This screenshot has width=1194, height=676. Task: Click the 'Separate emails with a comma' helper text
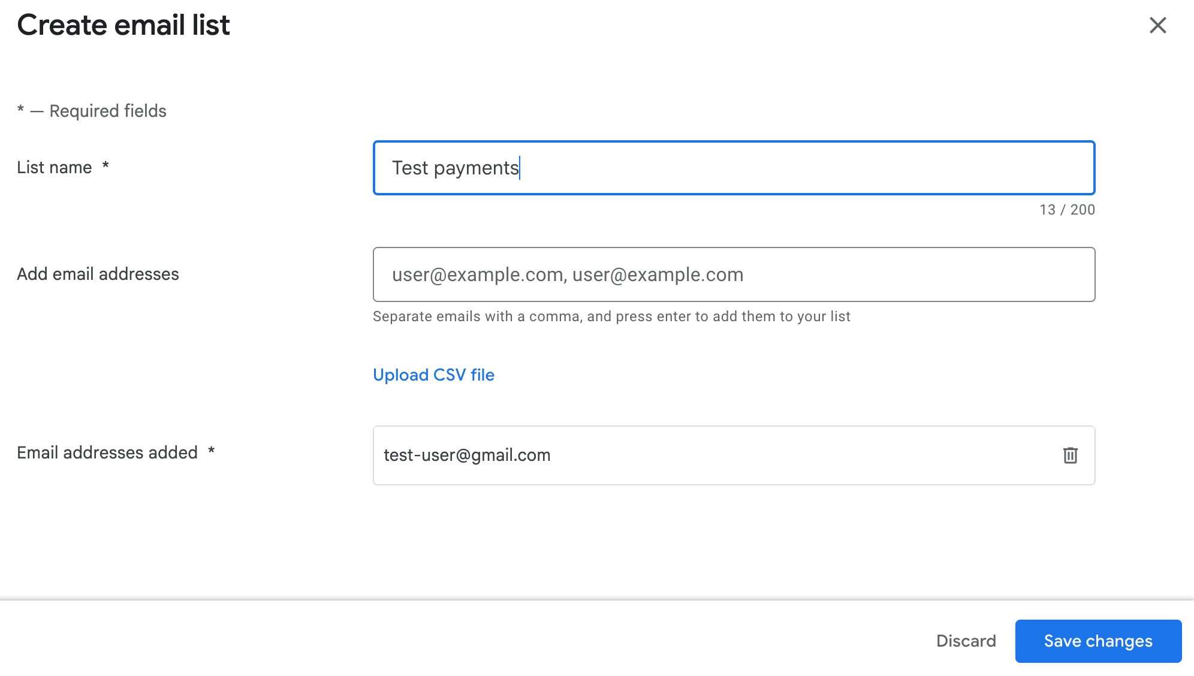611,316
